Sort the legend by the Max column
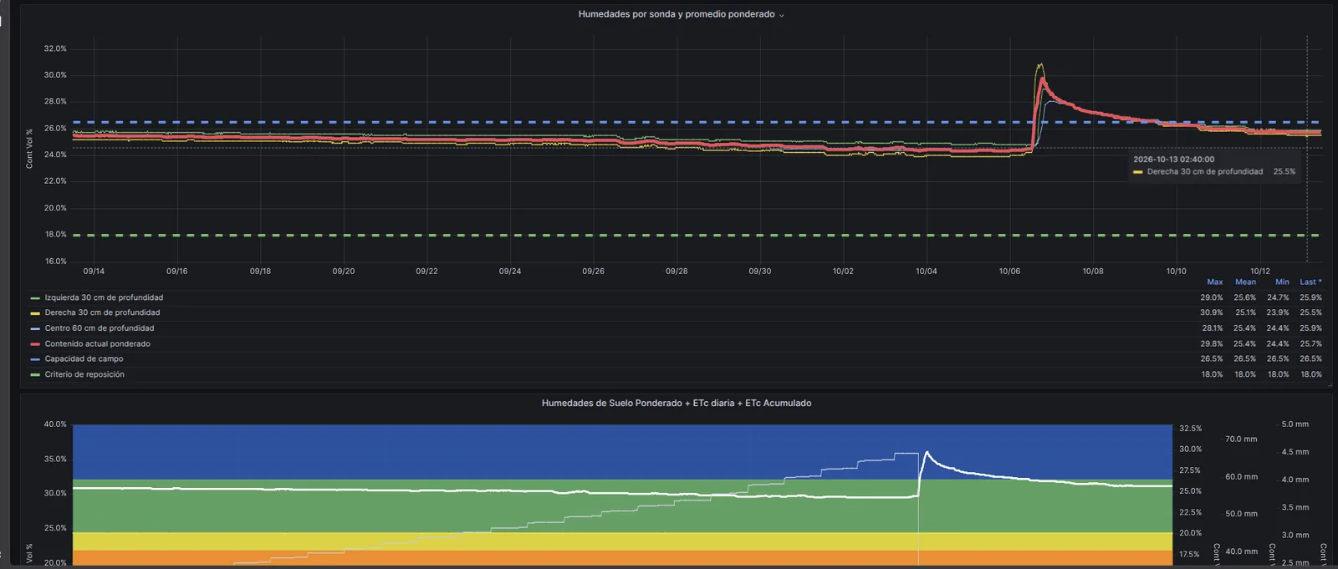The width and height of the screenshot is (1338, 569). tap(1214, 282)
